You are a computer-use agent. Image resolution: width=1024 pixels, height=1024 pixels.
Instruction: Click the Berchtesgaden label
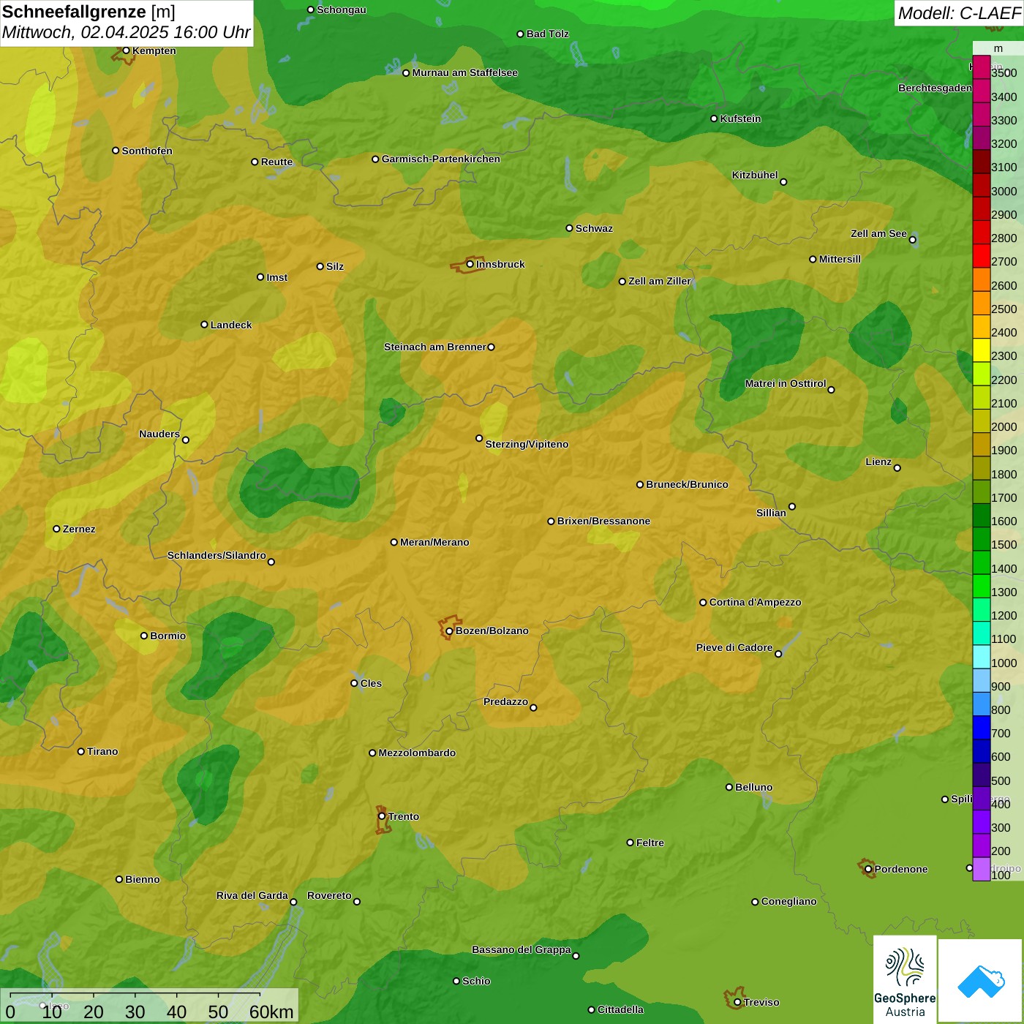pyautogui.click(x=935, y=88)
